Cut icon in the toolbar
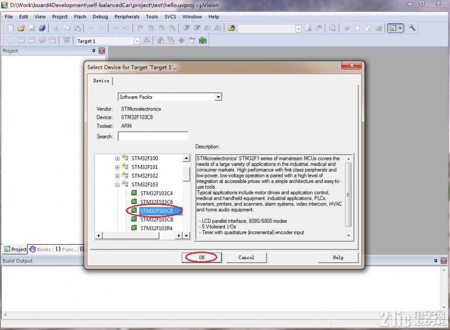This screenshot has height=330, width=450. [x=56, y=28]
